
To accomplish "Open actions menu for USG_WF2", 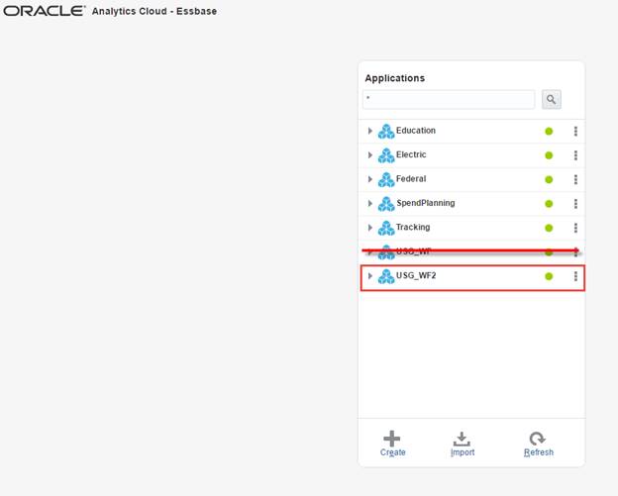I will tap(575, 276).
